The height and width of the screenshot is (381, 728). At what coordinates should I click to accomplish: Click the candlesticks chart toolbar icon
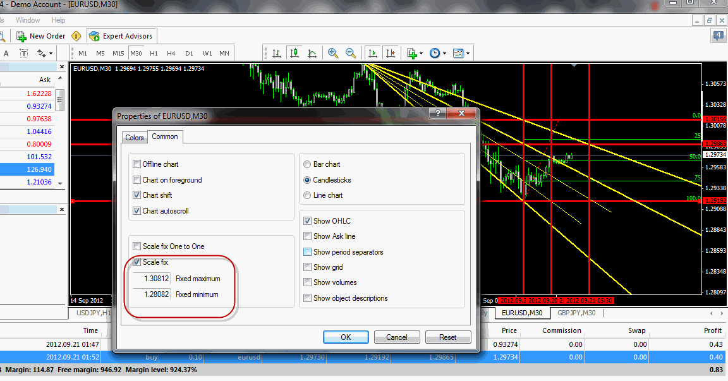click(294, 53)
